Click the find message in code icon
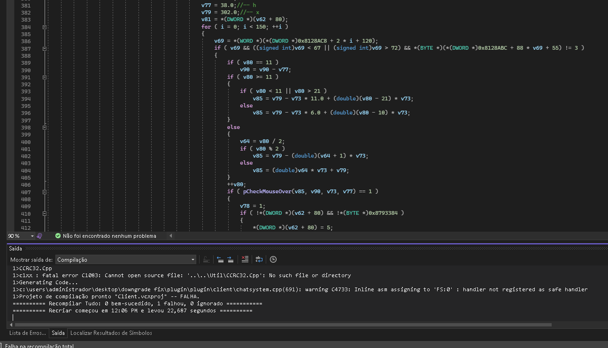 click(x=206, y=259)
